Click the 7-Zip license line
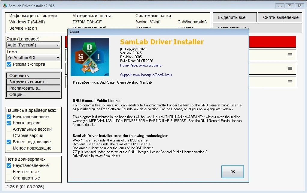Image resolution: width=307 pixels, height=193 pixels. tap(140, 152)
